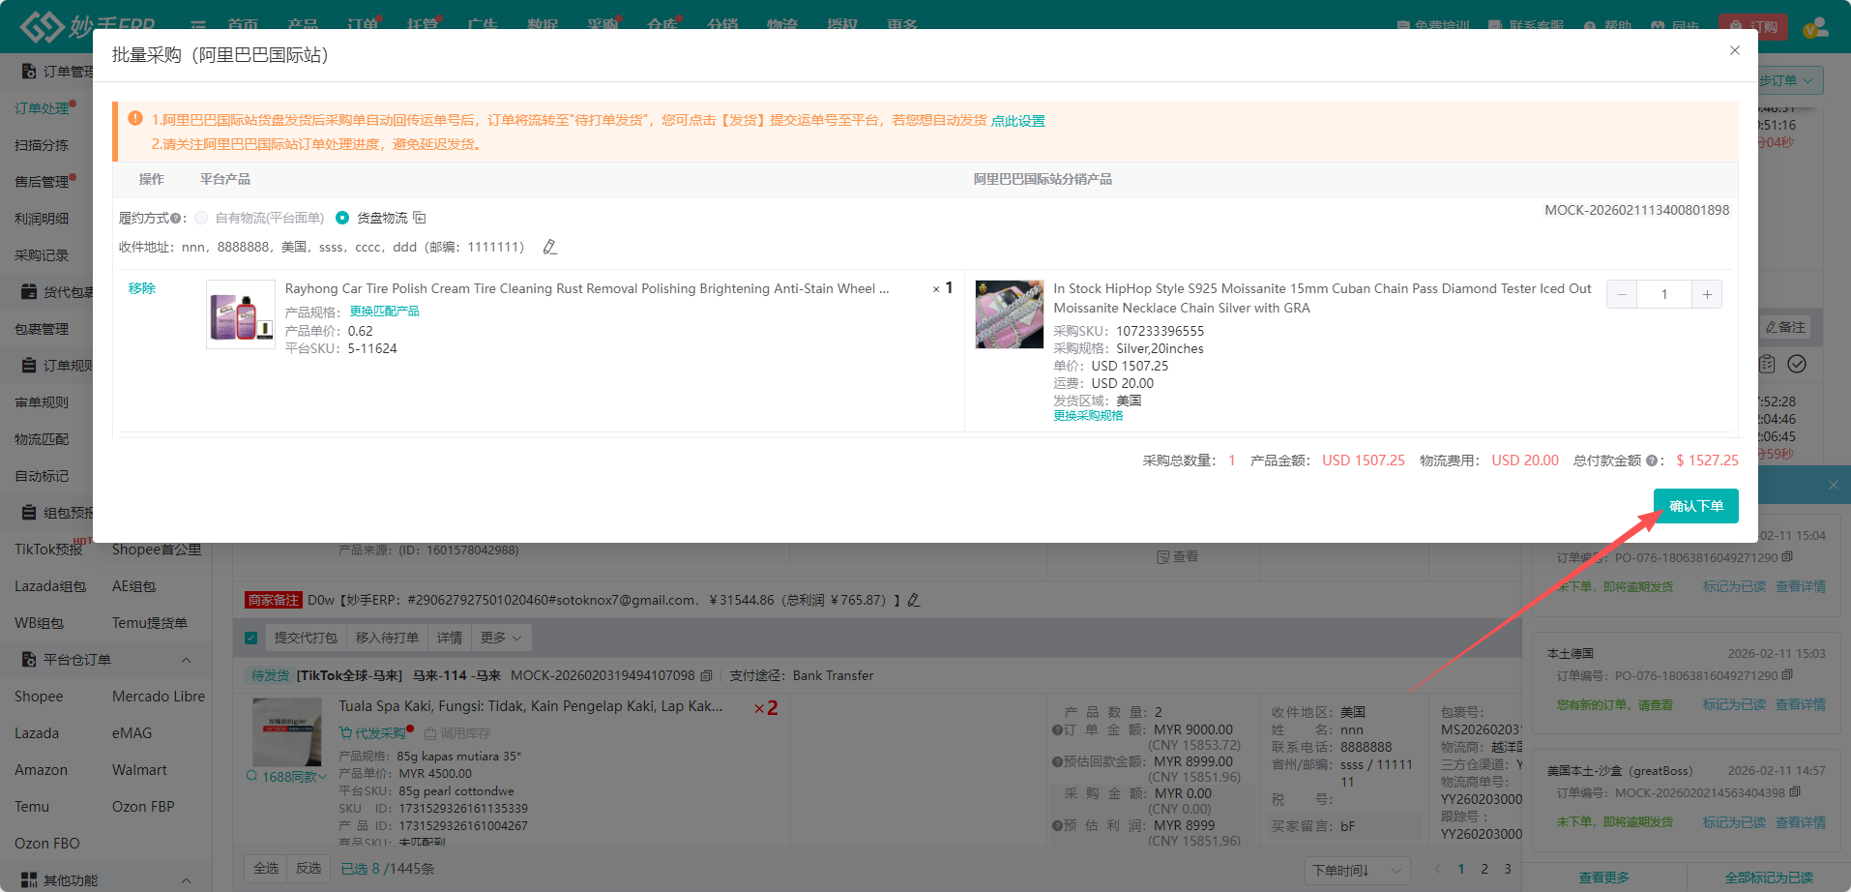Image resolution: width=1851 pixels, height=892 pixels.
Task: Toggle the order row checkbox beside 提交代打包
Action: pos(251,638)
